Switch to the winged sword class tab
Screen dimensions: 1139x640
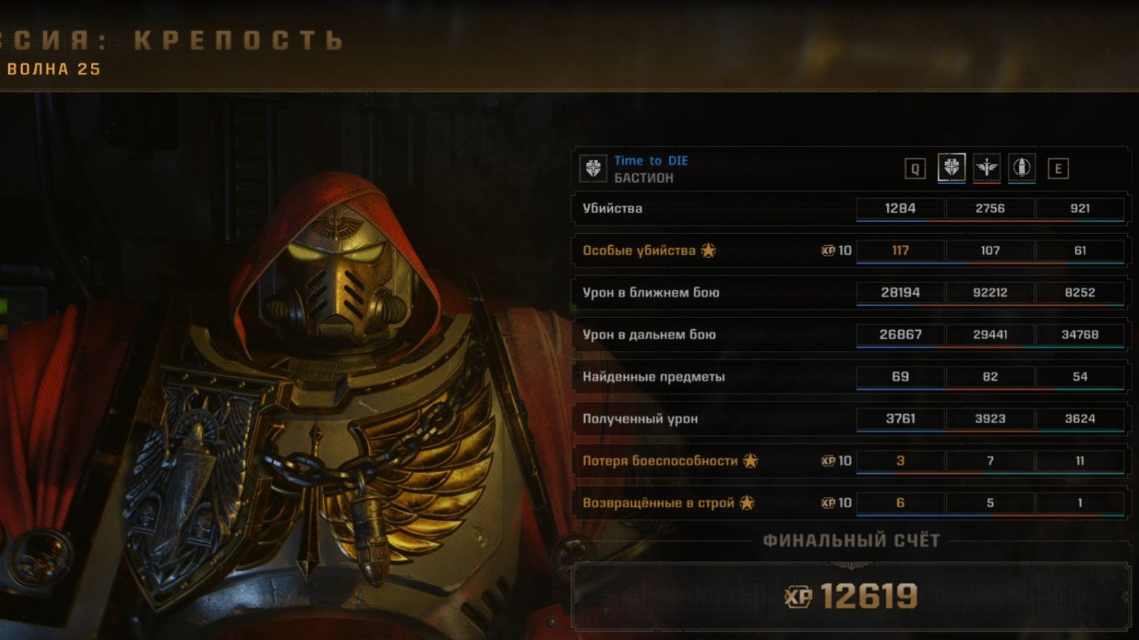point(986,168)
